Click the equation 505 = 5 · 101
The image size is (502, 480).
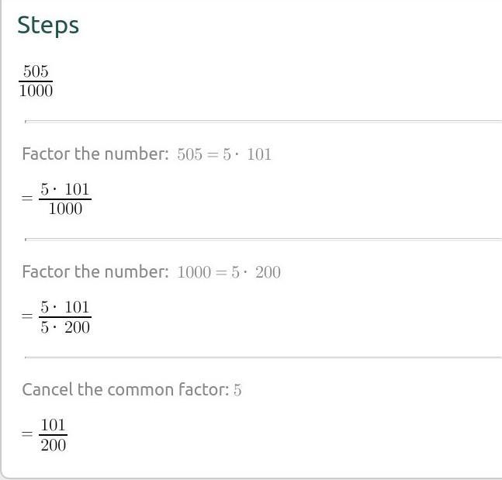coord(224,154)
